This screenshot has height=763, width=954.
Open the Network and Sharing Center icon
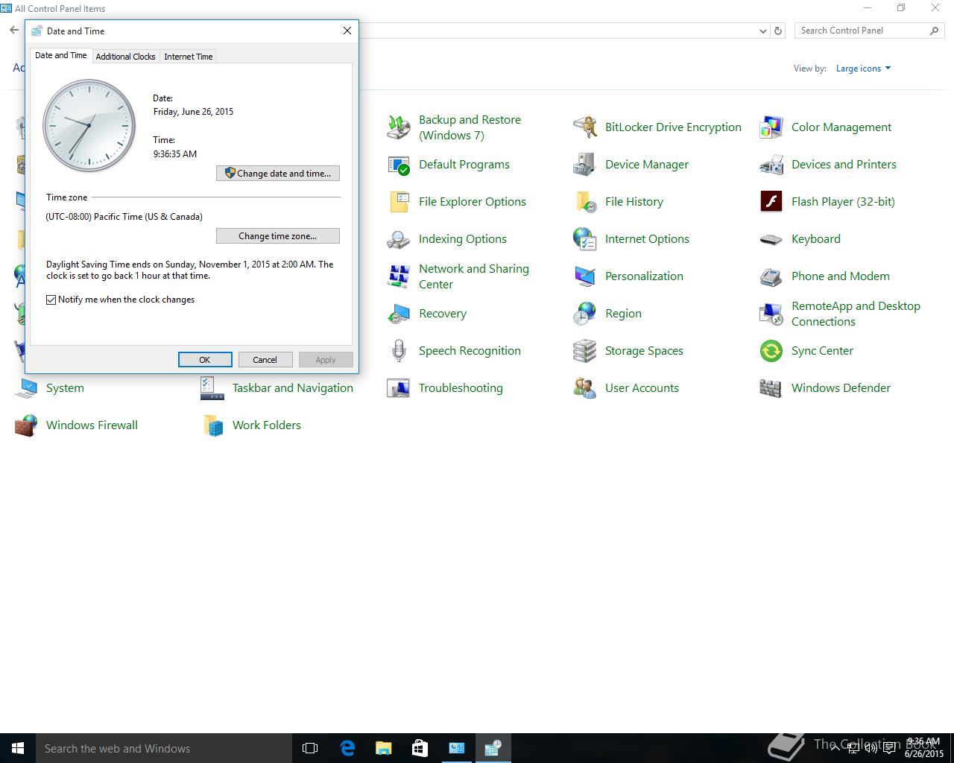point(399,276)
